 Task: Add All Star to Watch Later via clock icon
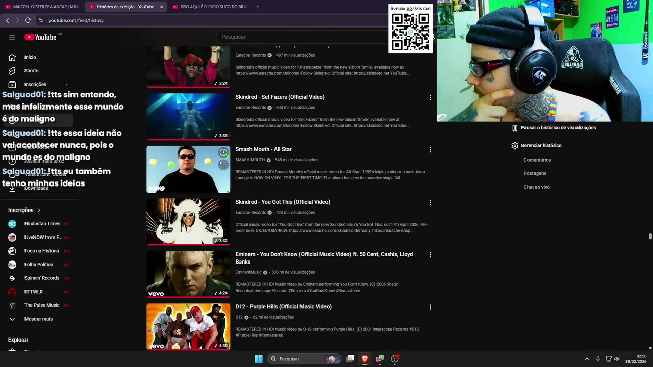[x=223, y=152]
